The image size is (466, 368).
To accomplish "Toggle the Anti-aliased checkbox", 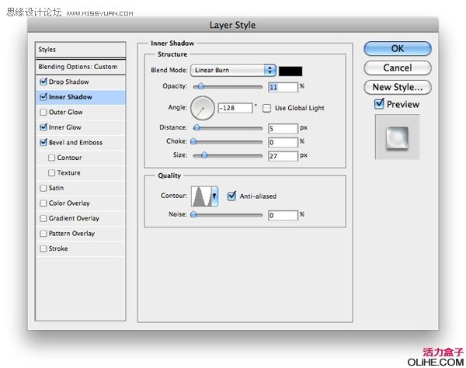I will pyautogui.click(x=231, y=196).
